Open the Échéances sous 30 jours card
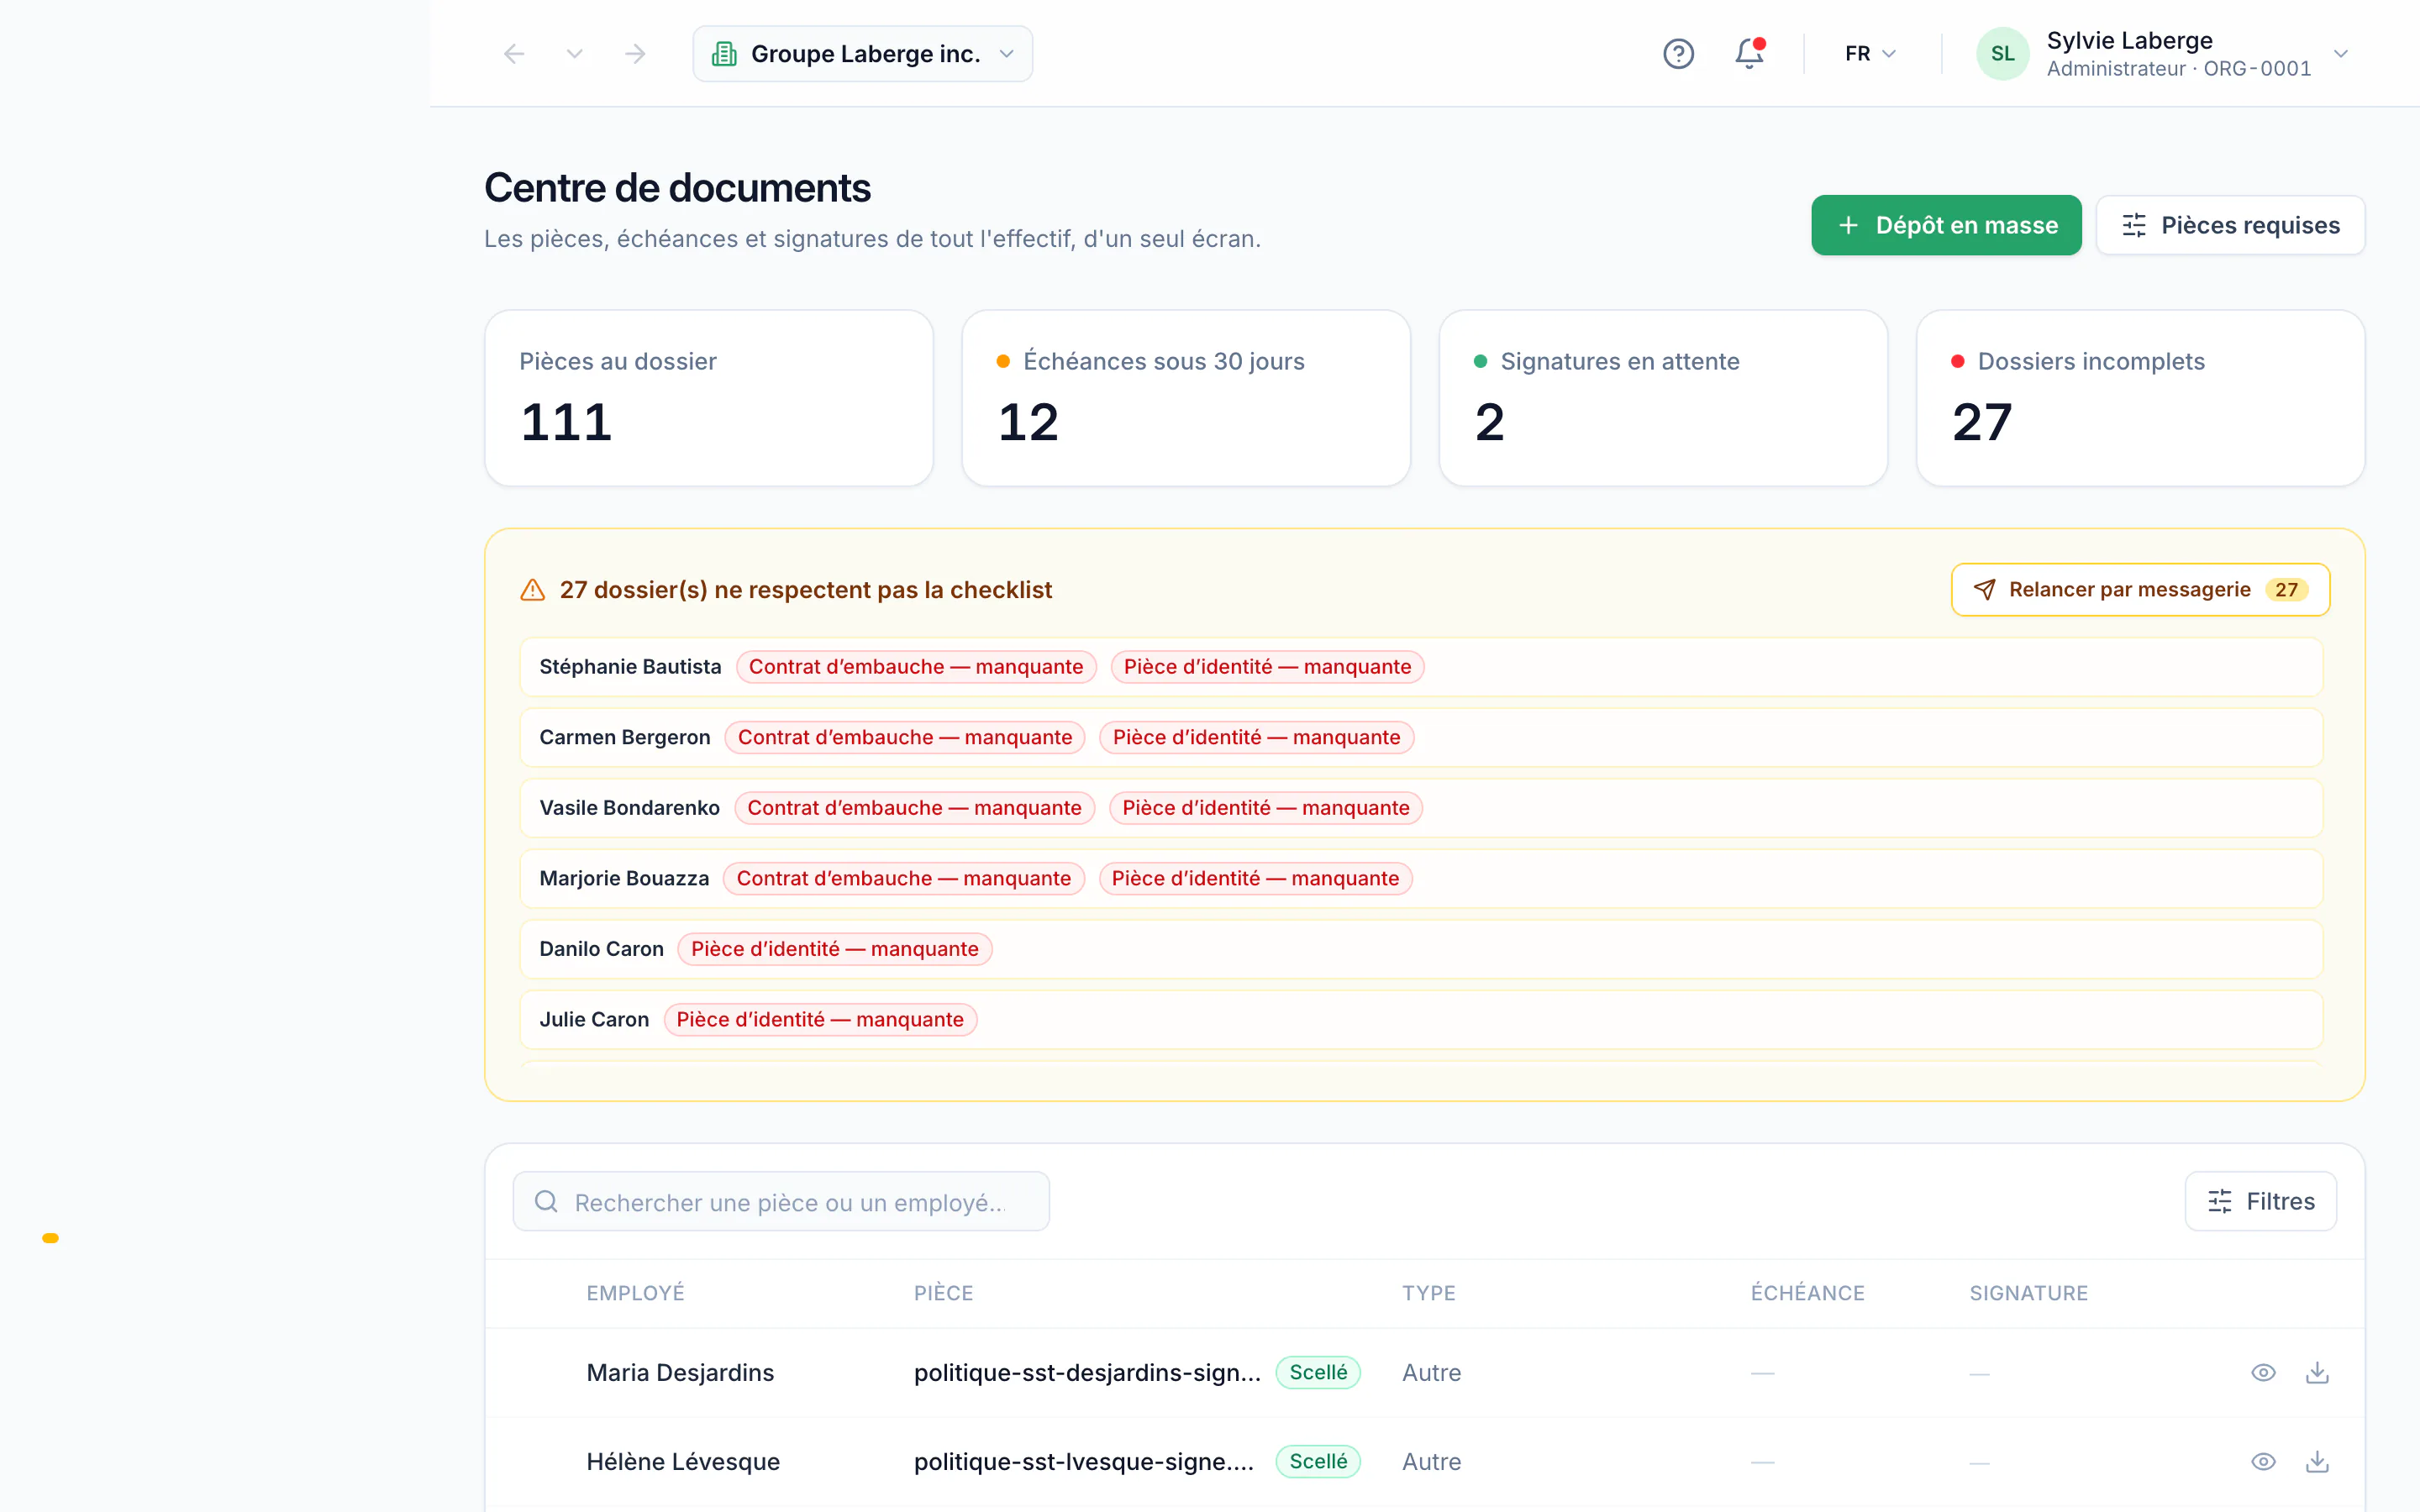This screenshot has width=2420, height=1512. click(1186, 398)
